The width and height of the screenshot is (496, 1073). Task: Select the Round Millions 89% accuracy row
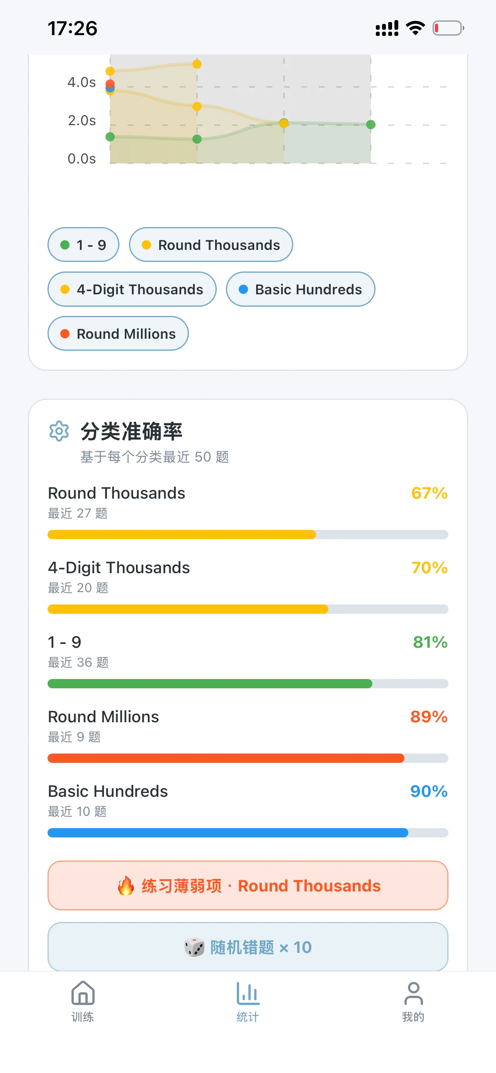tap(248, 735)
